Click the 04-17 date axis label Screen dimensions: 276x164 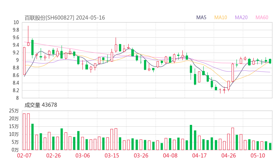(x=200, y=155)
